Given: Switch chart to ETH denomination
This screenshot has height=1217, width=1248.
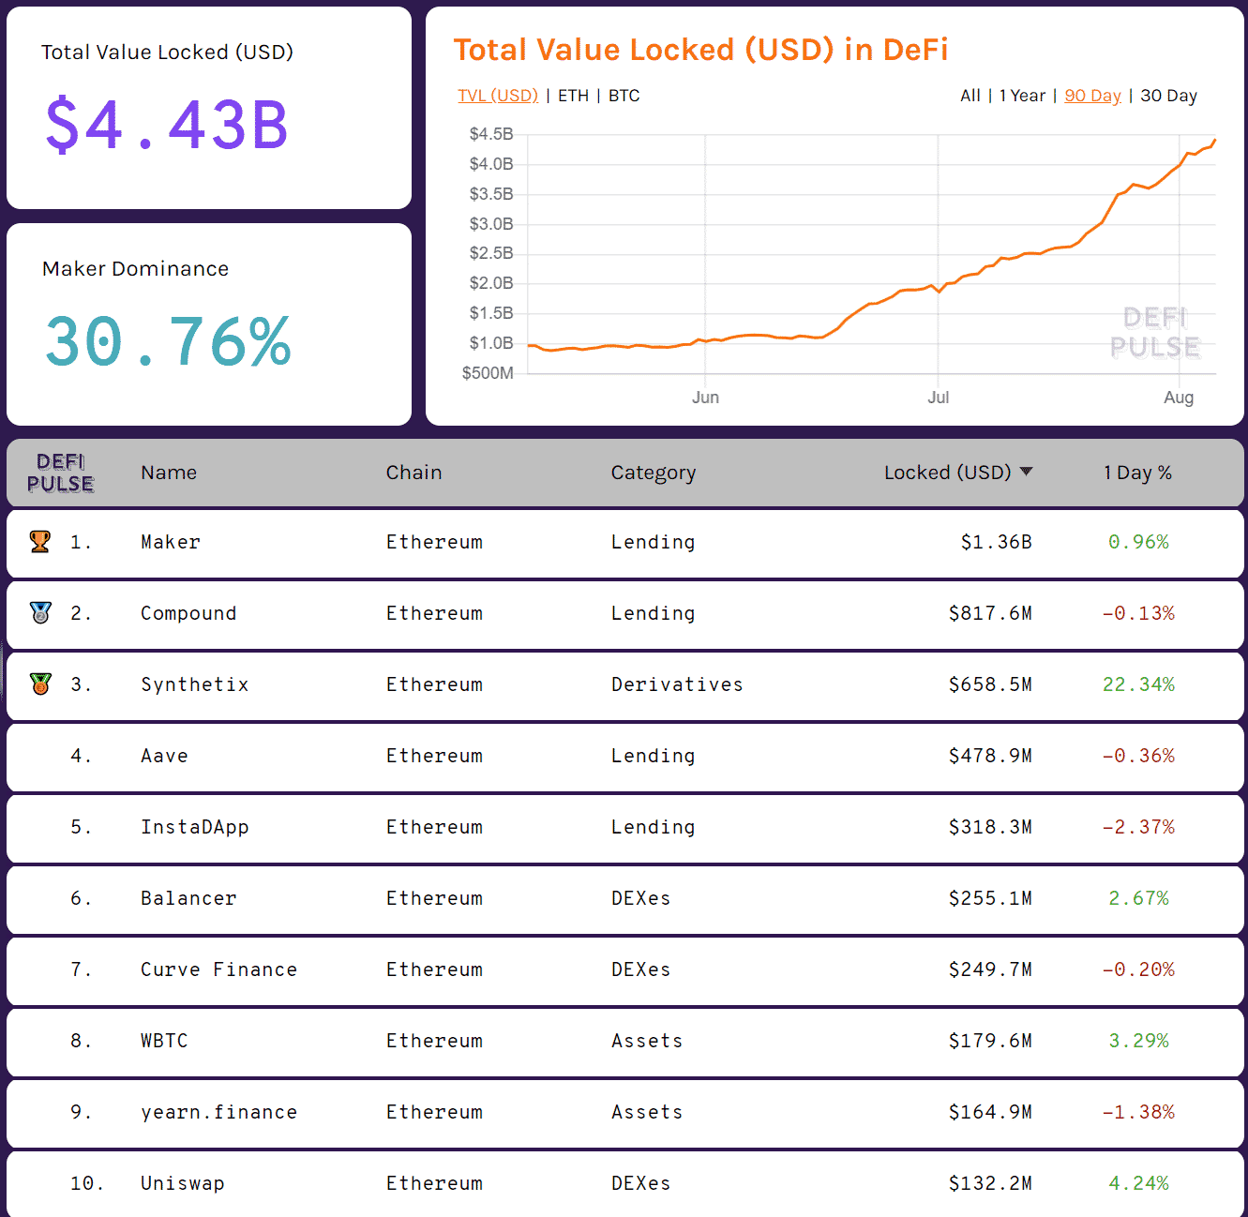Looking at the screenshot, I should pyautogui.click(x=573, y=96).
